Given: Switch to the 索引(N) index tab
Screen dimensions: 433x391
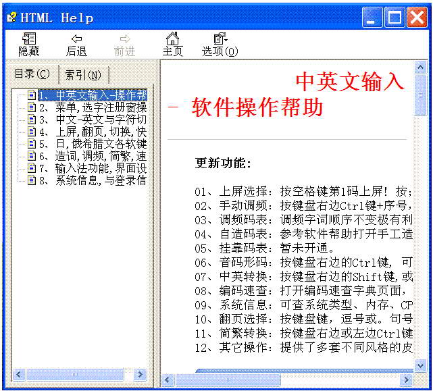Looking at the screenshot, I should point(83,75).
